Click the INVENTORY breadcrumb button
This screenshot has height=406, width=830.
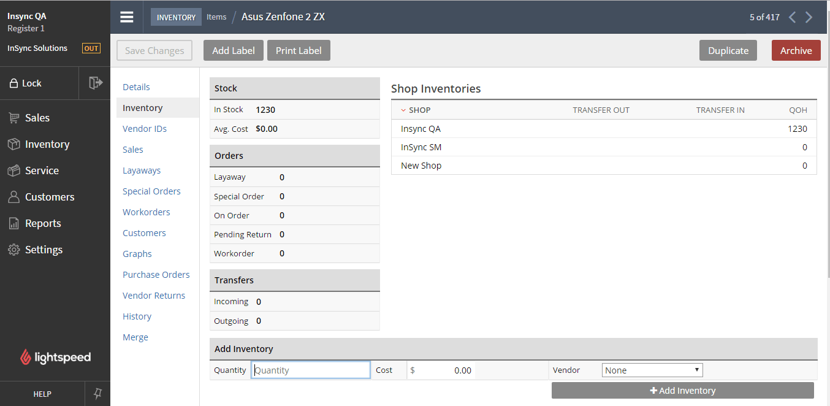click(176, 17)
